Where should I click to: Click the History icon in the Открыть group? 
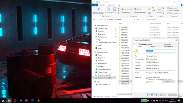(x=163, y=13)
